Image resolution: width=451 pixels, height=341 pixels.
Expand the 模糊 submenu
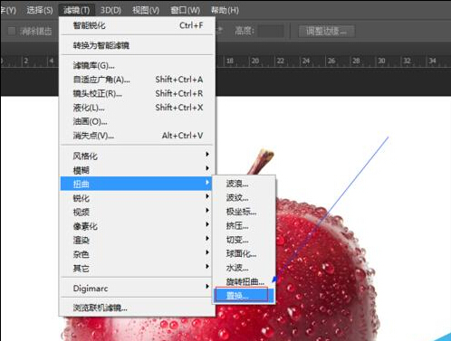point(138,170)
